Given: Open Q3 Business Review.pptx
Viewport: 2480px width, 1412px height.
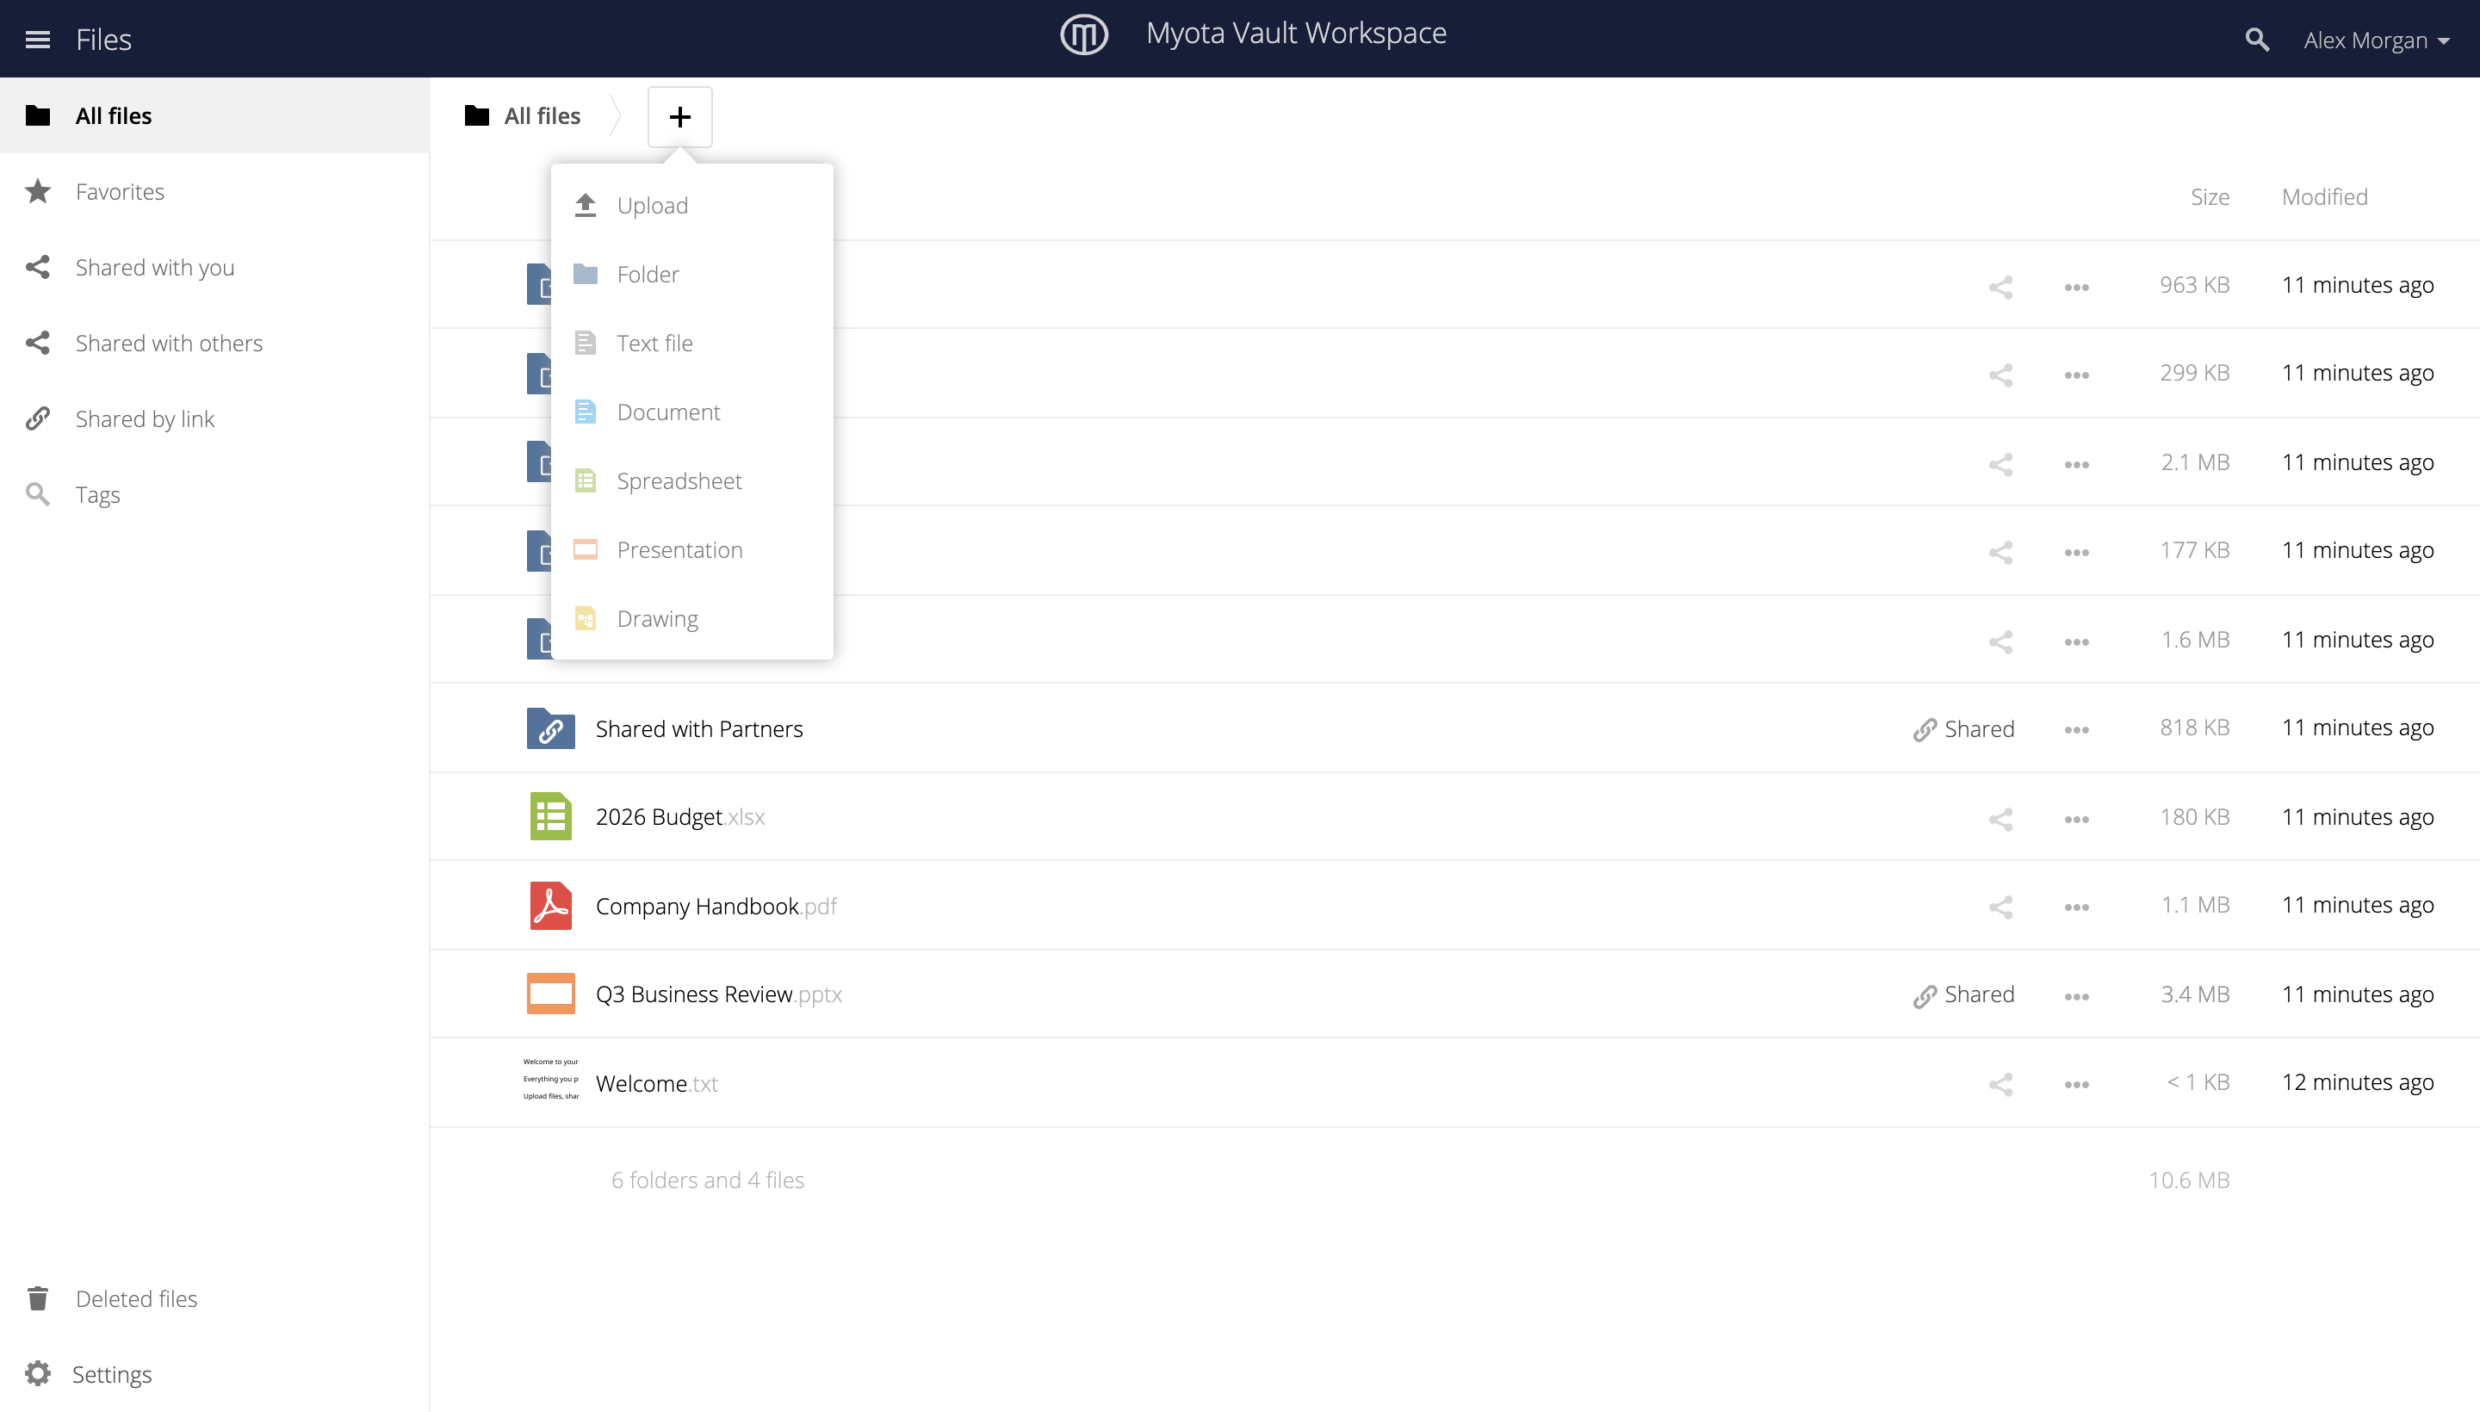Looking at the screenshot, I should [719, 994].
